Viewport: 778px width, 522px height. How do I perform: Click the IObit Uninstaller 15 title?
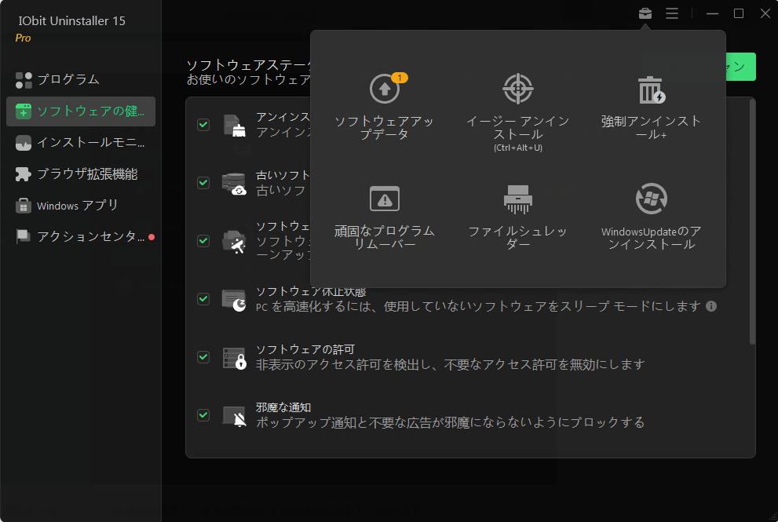[x=72, y=21]
